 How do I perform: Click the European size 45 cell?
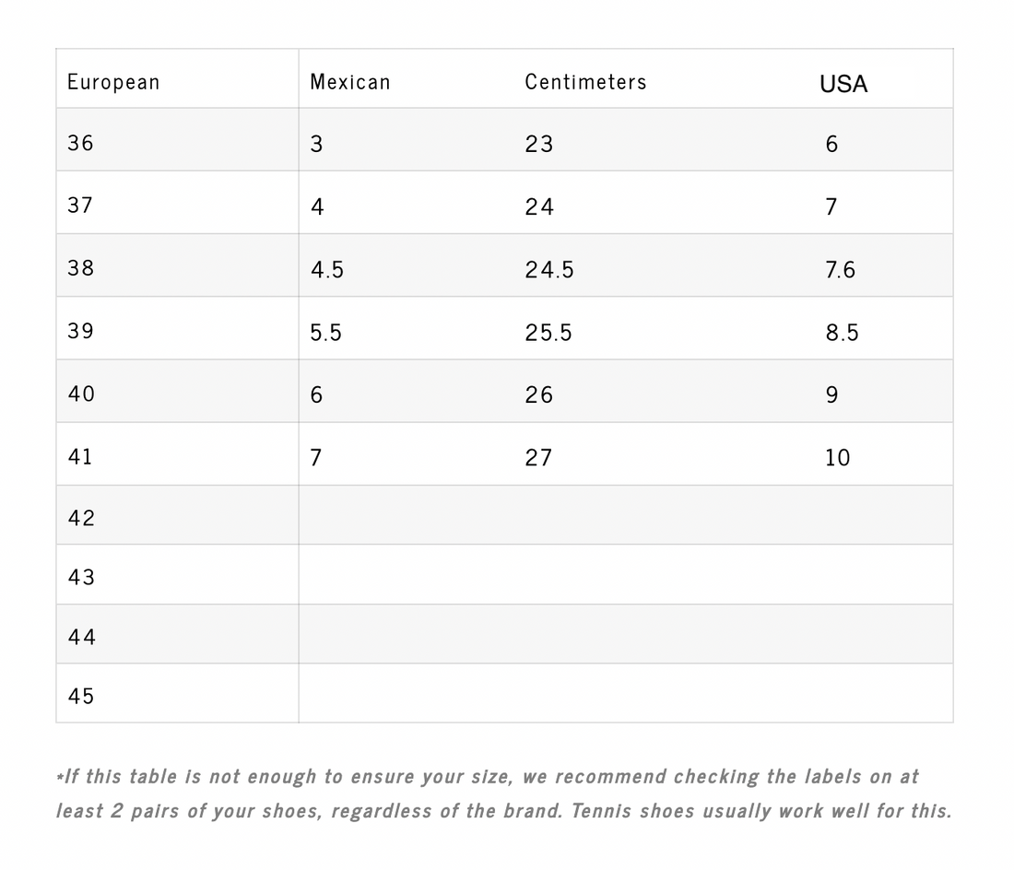[x=81, y=696]
